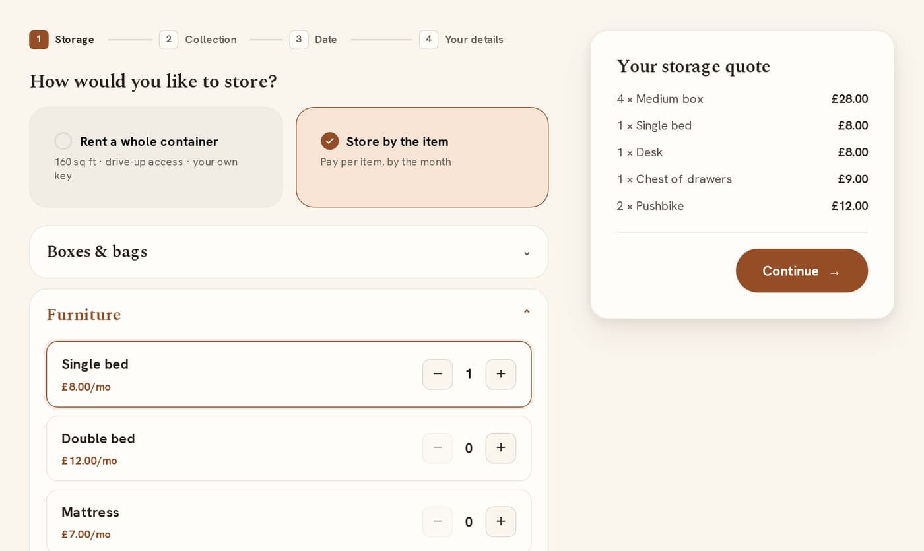Click the £12.00/mo Double bed price
This screenshot has width=924, height=551.
pyautogui.click(x=89, y=461)
